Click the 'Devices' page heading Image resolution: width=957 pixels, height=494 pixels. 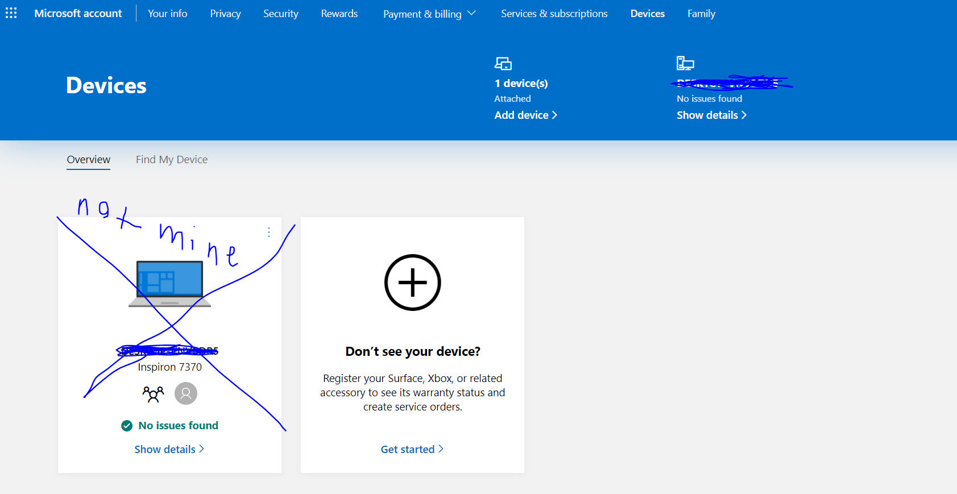tap(106, 85)
